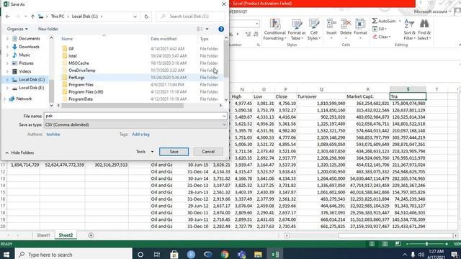Open the Clear tool in Excel ribbon

coord(381,37)
